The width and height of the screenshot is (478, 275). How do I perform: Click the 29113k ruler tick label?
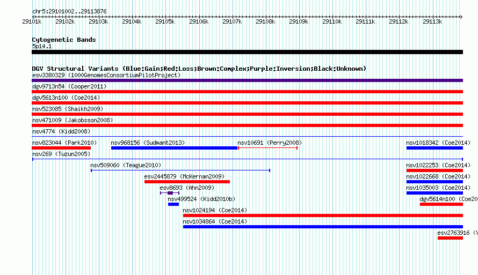432,21
